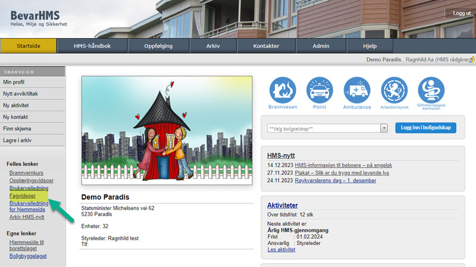The image size is (476, 267).
Task: Go to the Admin tab
Action: tap(321, 46)
